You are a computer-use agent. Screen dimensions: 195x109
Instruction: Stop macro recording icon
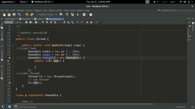(91, 22)
